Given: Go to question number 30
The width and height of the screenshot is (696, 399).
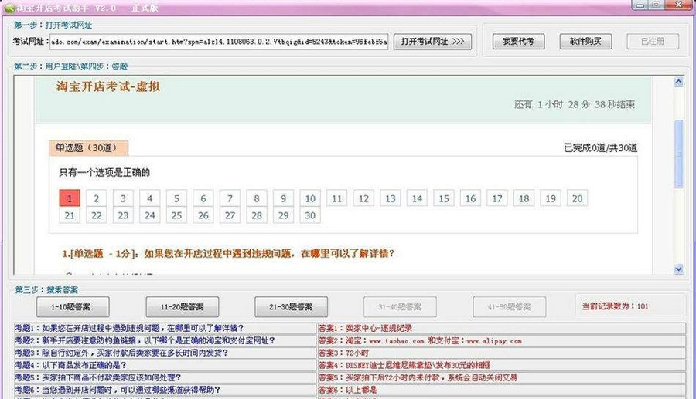Looking at the screenshot, I should pyautogui.click(x=310, y=215).
